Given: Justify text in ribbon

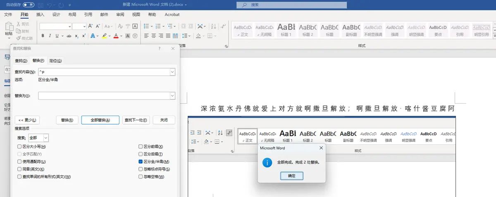Looking at the screenshot, I should pyautogui.click(x=168, y=36).
